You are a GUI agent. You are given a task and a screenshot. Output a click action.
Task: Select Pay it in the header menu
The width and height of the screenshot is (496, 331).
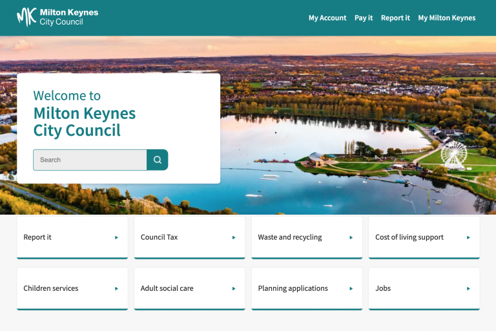point(364,18)
